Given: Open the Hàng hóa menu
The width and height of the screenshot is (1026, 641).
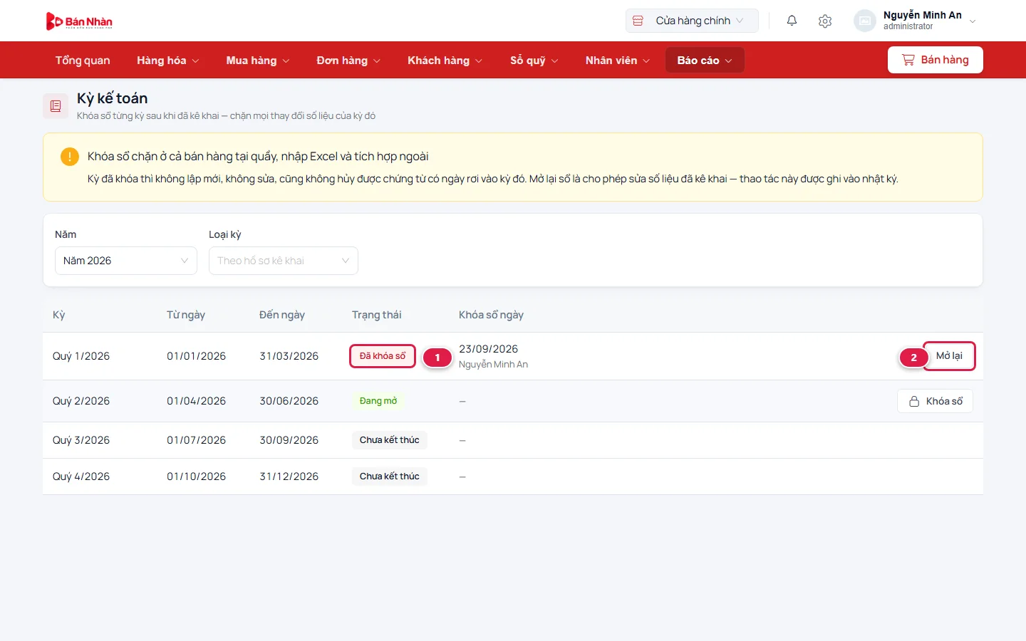Looking at the screenshot, I should [x=168, y=61].
